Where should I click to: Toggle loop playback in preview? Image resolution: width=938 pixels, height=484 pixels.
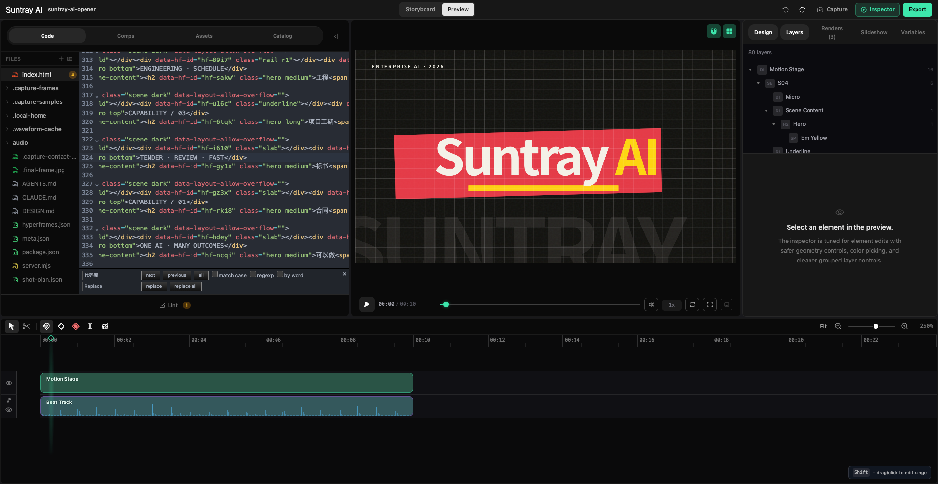(x=692, y=304)
